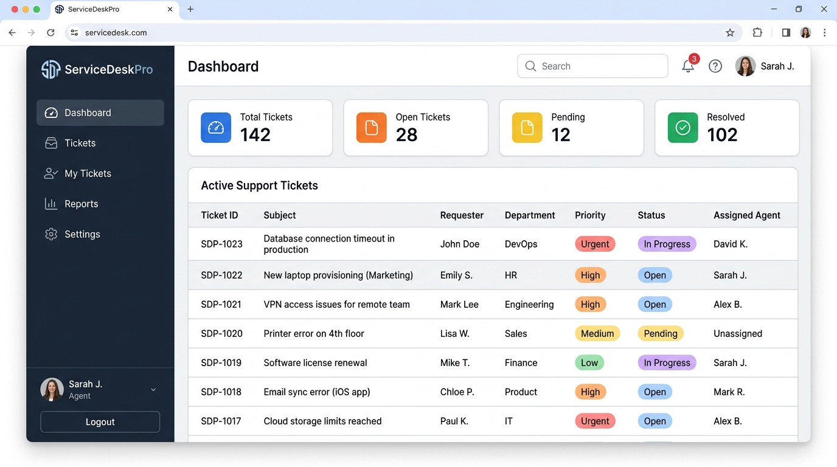
Task: Open the browser extensions puzzle icon
Action: (x=757, y=33)
